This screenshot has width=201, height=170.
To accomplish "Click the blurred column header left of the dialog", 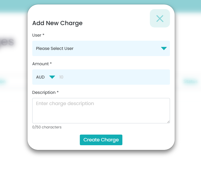I will 4,81.
